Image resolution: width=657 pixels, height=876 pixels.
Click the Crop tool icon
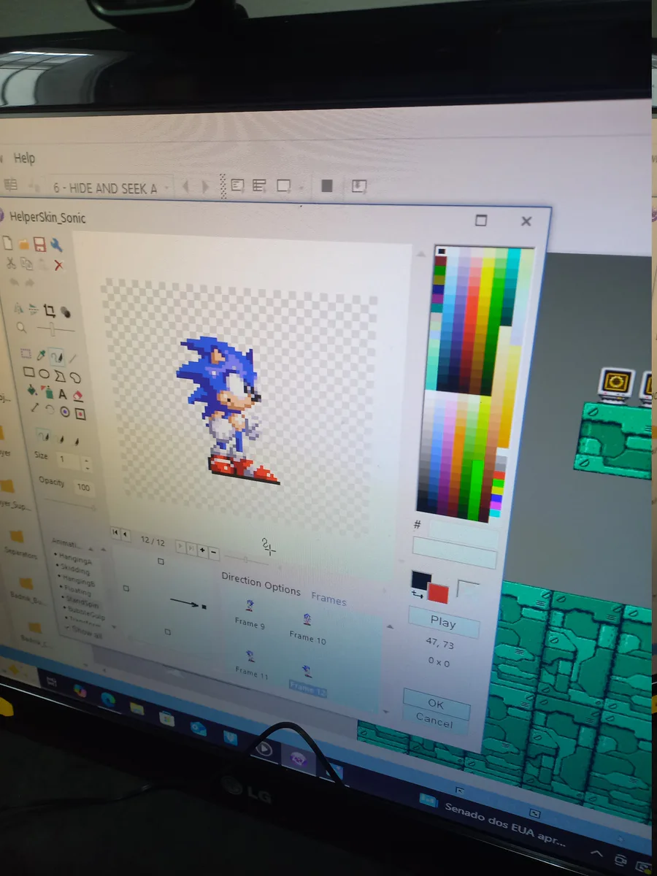point(50,310)
